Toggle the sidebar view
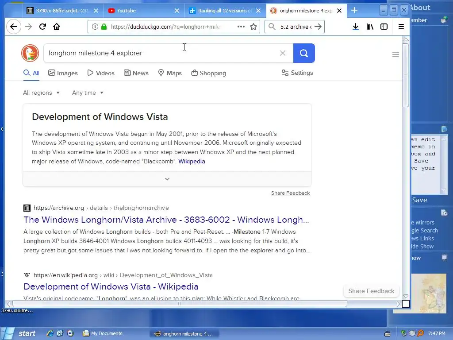 coord(384,27)
